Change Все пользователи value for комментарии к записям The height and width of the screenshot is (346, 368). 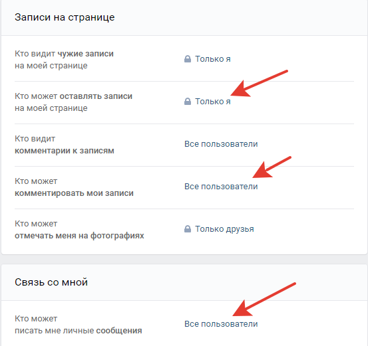221,144
